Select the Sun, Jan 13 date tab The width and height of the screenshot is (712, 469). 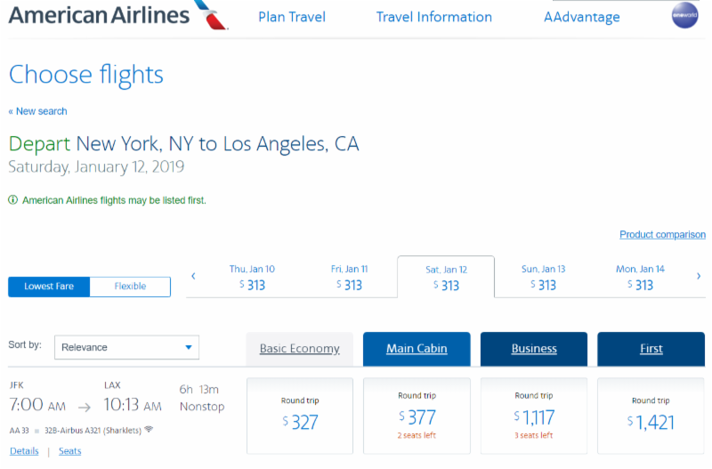[x=543, y=277]
